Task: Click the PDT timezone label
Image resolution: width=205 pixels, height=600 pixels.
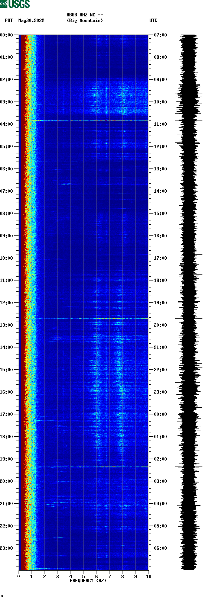Action: (x=9, y=20)
